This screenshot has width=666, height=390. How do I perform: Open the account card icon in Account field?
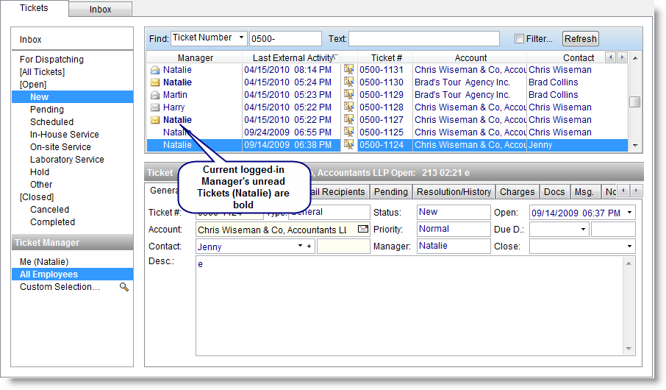pyautogui.click(x=362, y=230)
